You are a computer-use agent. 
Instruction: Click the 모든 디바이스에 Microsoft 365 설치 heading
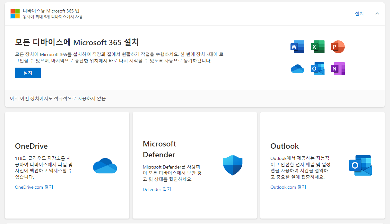pyautogui.click(x=77, y=42)
